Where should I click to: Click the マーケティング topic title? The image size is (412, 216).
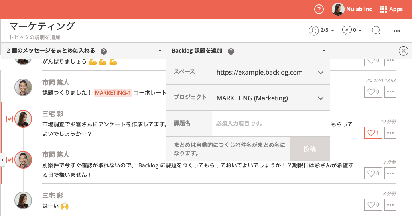pos(42,27)
